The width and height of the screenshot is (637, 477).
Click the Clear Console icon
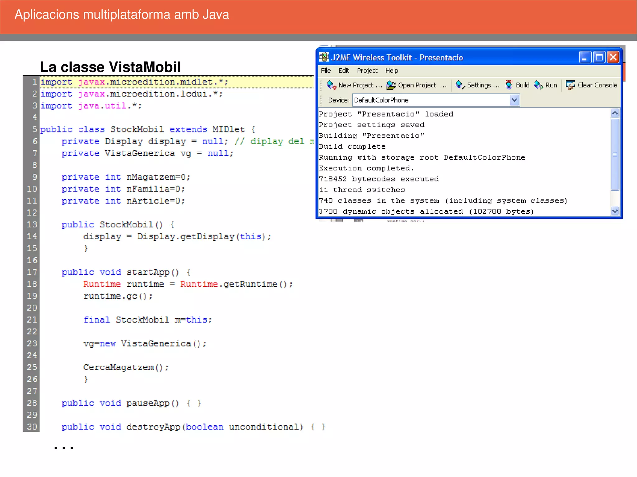[570, 85]
